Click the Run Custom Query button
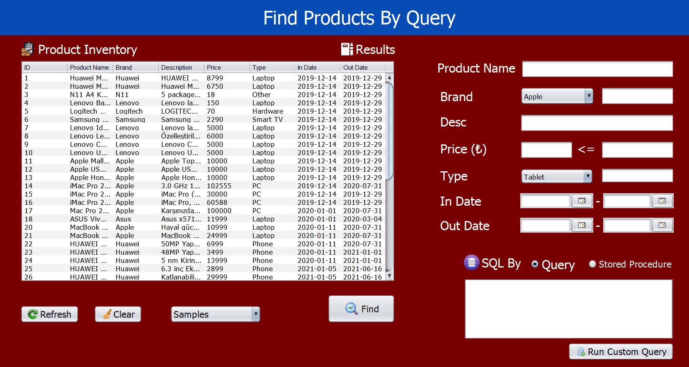 point(621,352)
